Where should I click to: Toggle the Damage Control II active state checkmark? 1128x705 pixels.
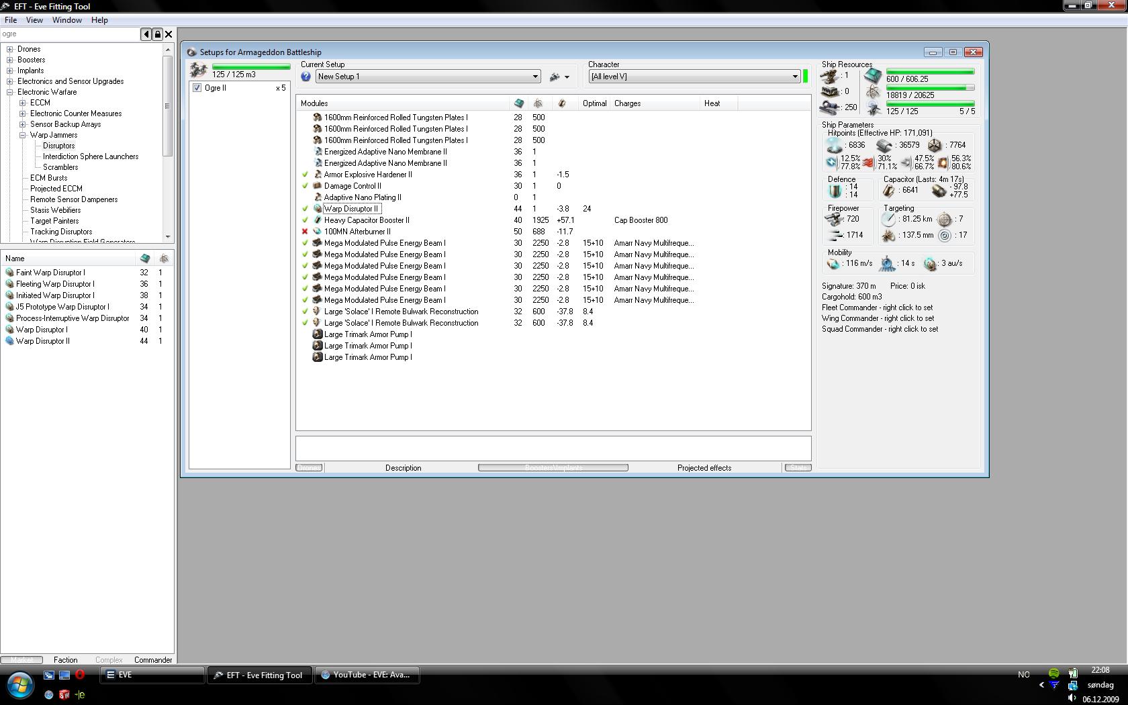[305, 186]
